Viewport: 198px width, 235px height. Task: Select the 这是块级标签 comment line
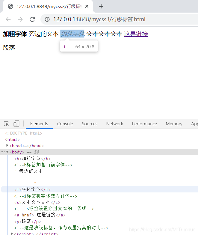61,228
